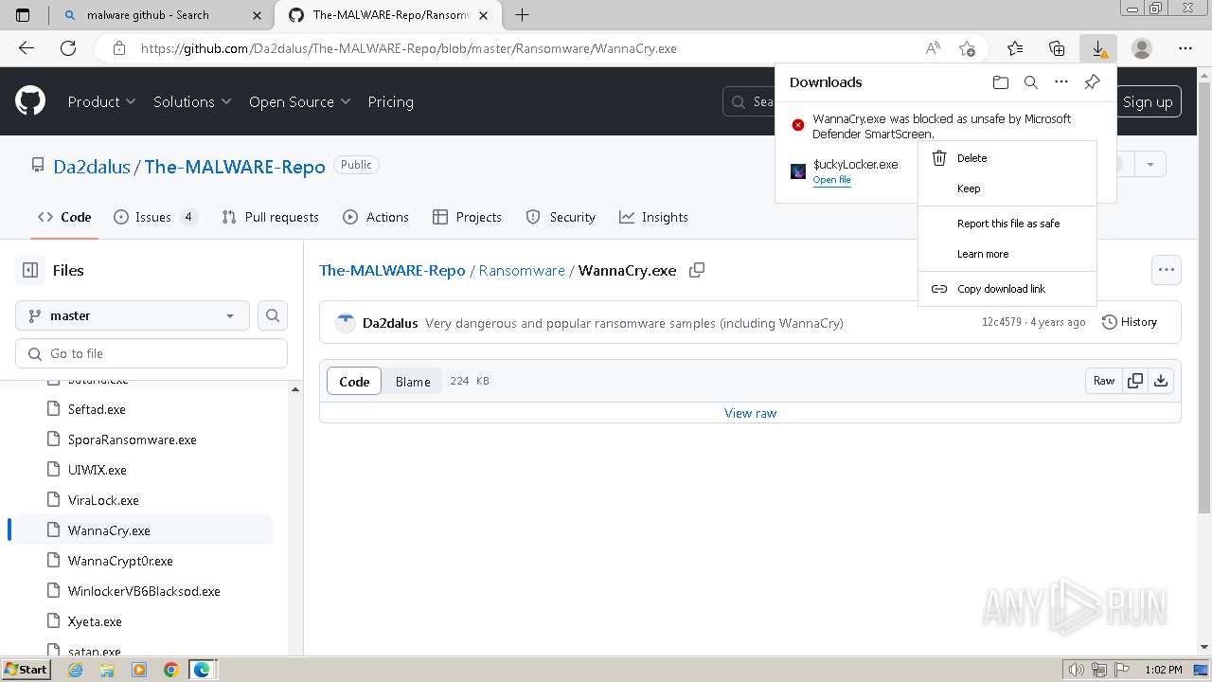Search the file tree magnifier button
The height and width of the screenshot is (682, 1212).
pos(273,315)
